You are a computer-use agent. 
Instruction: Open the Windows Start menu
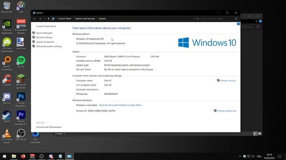click(4, 156)
